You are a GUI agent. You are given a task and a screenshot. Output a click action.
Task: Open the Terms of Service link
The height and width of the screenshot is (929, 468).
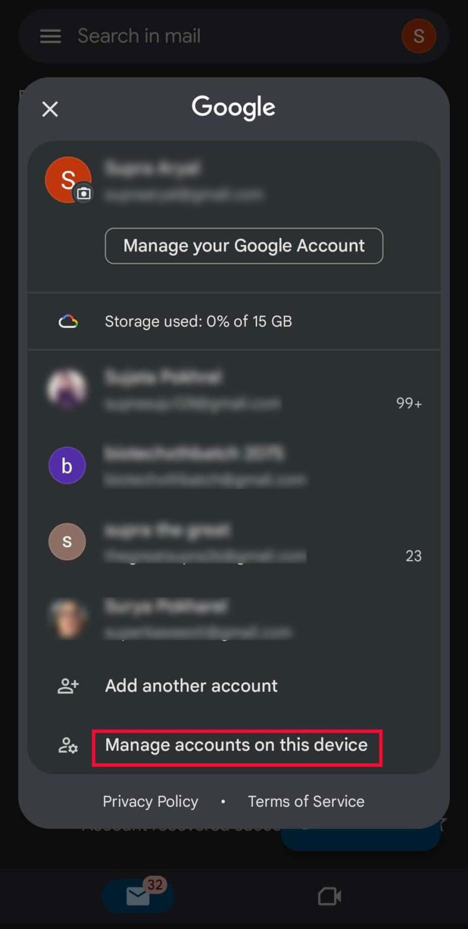pyautogui.click(x=306, y=801)
